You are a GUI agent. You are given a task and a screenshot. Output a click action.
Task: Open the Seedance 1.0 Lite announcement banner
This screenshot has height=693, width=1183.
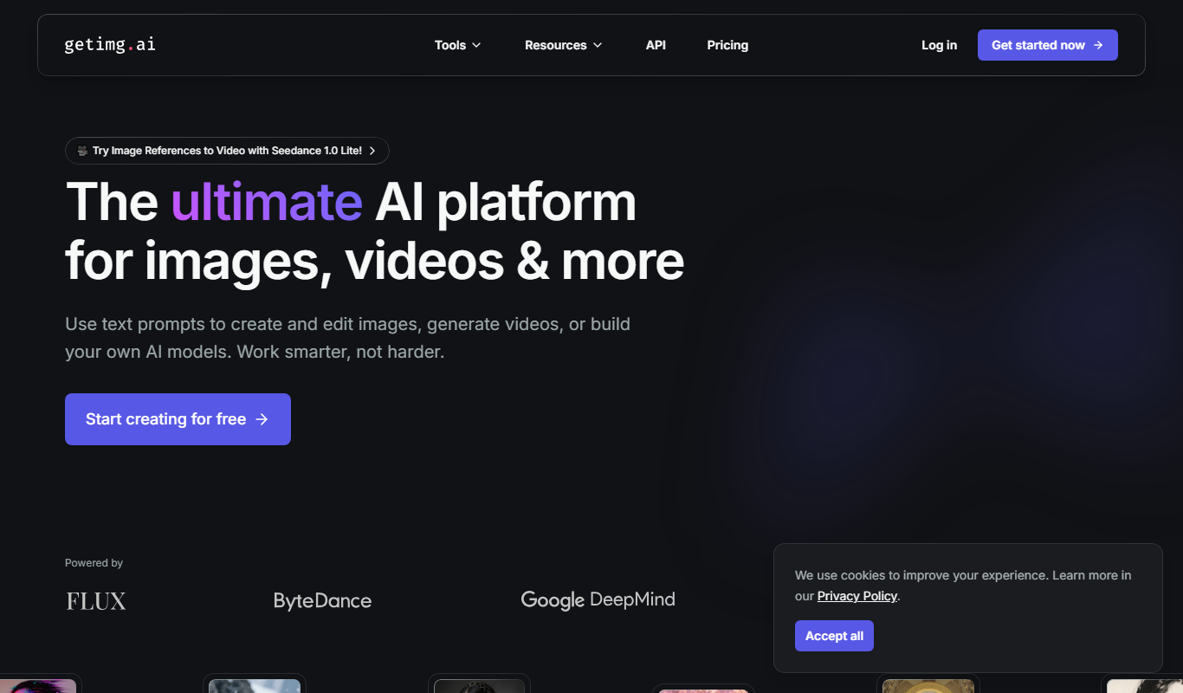(x=227, y=151)
